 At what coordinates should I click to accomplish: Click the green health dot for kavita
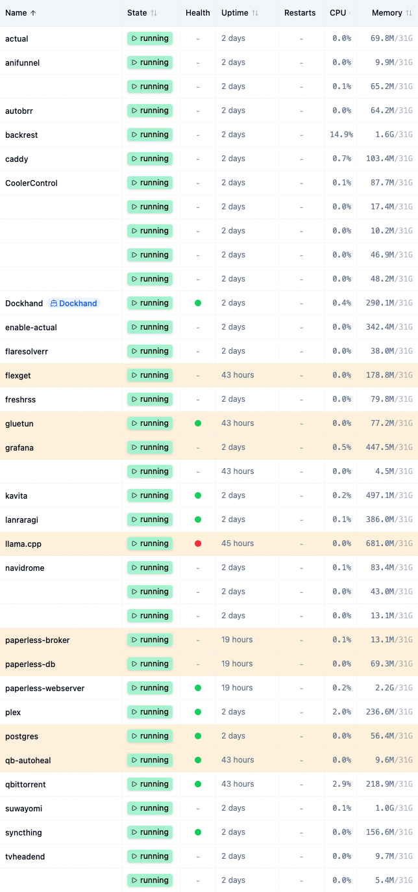[198, 495]
